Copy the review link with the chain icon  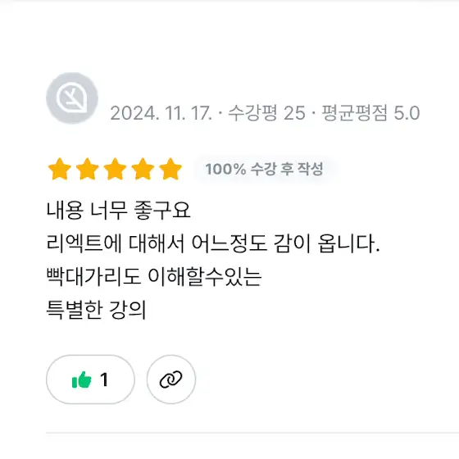pyautogui.click(x=171, y=379)
